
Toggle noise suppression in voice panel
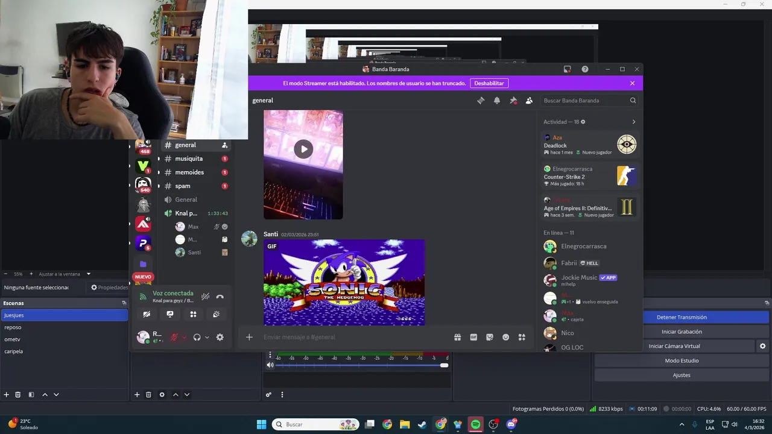206,297
